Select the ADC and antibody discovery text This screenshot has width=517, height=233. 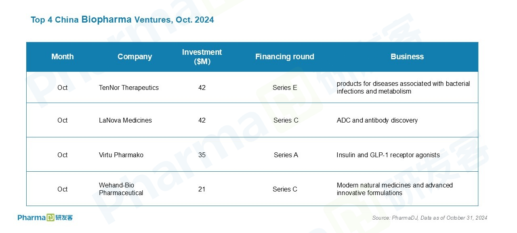tap(377, 120)
